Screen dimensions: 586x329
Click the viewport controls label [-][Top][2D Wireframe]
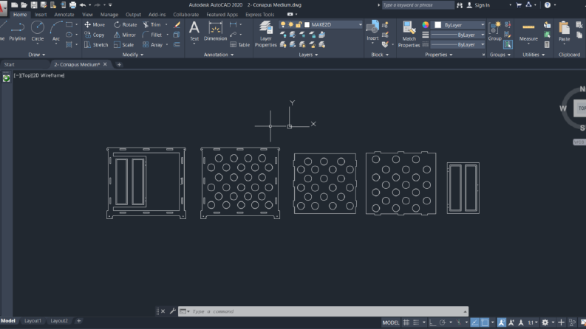click(x=39, y=75)
